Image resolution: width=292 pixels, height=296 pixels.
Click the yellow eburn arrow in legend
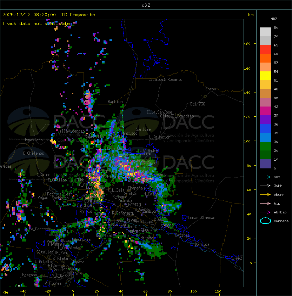click(x=265, y=195)
